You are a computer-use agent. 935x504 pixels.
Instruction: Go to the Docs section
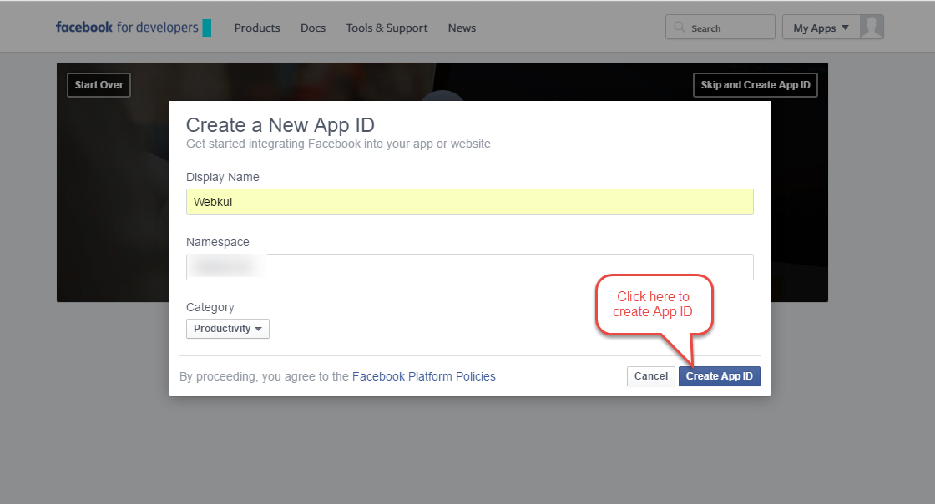(313, 28)
